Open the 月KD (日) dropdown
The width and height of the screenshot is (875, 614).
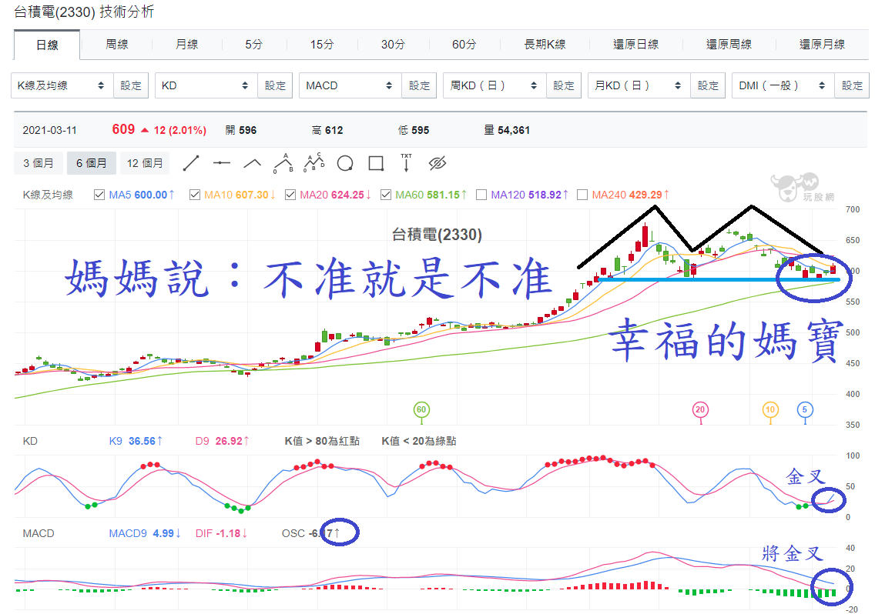tap(639, 85)
